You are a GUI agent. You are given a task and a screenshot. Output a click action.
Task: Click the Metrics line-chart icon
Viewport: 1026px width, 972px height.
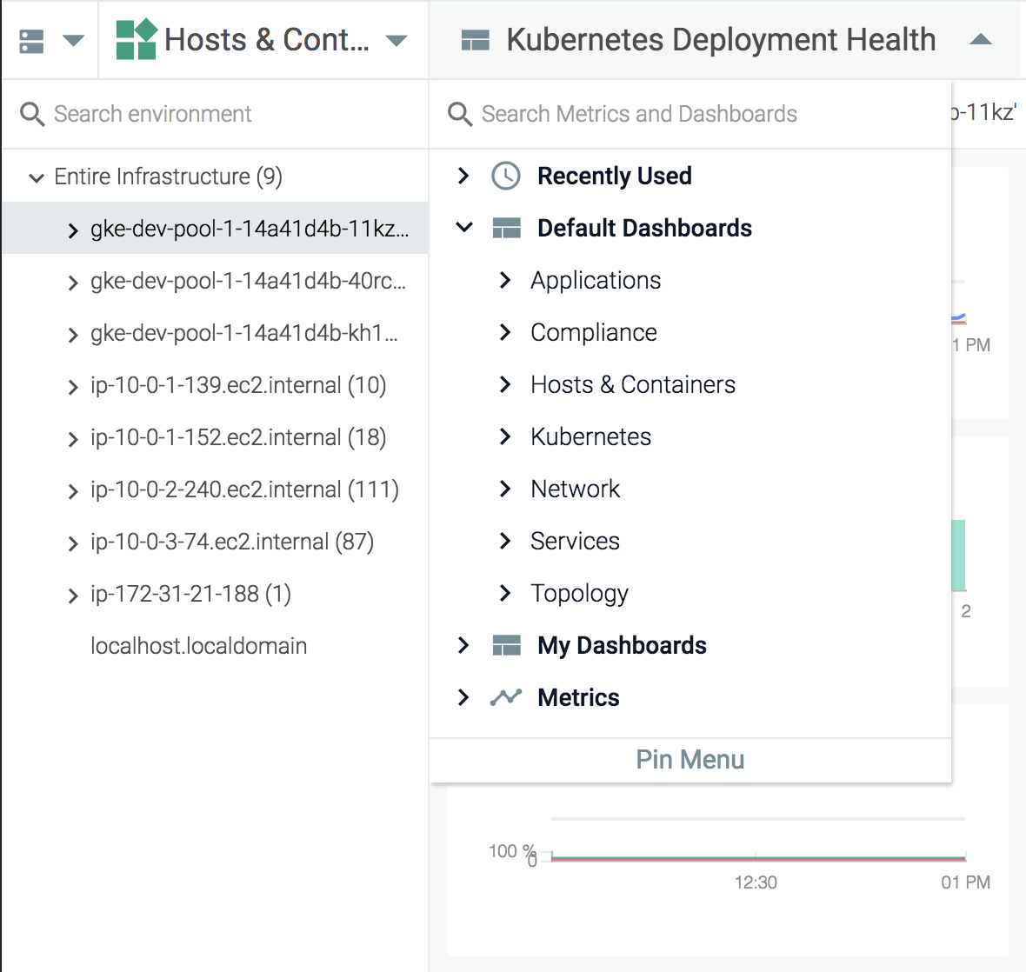click(x=506, y=697)
